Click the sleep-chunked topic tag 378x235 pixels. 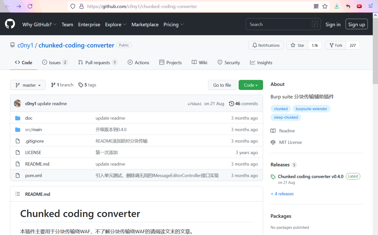pos(286,117)
